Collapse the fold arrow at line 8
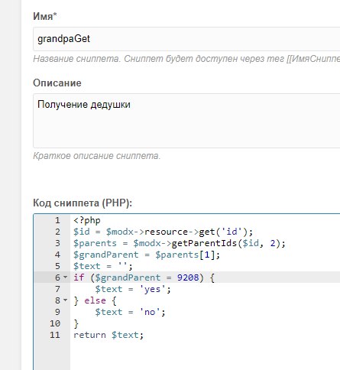The image size is (340, 370). point(65,300)
